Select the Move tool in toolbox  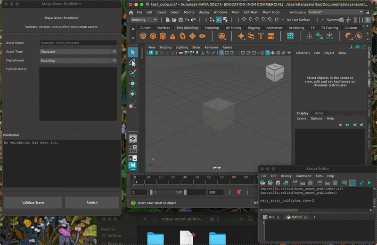tap(133, 83)
